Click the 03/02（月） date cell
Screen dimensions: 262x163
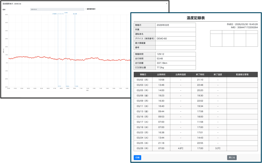point(143,80)
